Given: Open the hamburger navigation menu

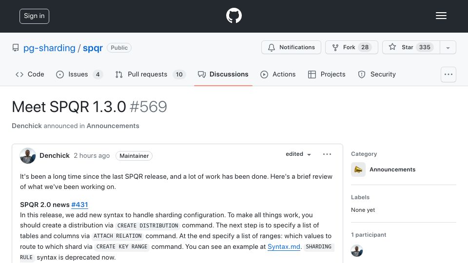Looking at the screenshot, I should point(441,16).
